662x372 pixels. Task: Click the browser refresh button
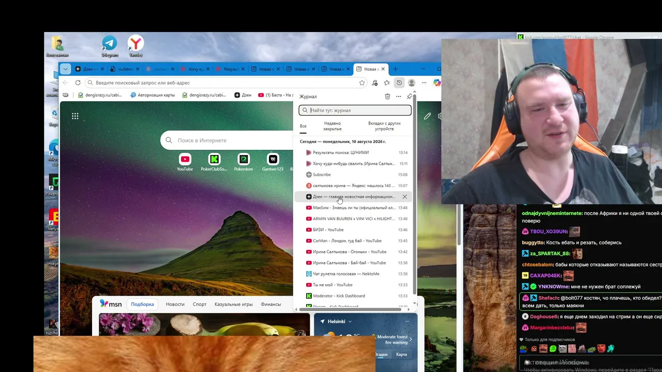[x=78, y=83]
